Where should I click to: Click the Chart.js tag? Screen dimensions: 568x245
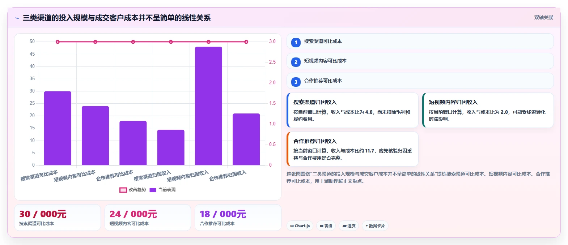click(300, 226)
